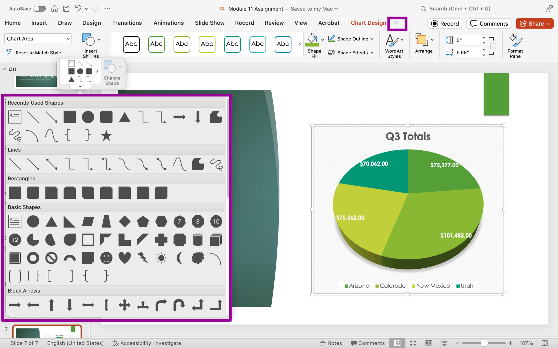
Task: Click Reset to Match Style
Action: coord(34,53)
